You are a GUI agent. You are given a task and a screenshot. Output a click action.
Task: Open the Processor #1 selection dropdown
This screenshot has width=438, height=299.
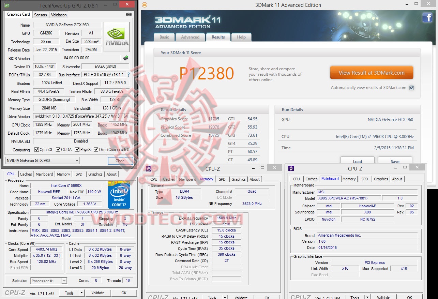click(49, 281)
